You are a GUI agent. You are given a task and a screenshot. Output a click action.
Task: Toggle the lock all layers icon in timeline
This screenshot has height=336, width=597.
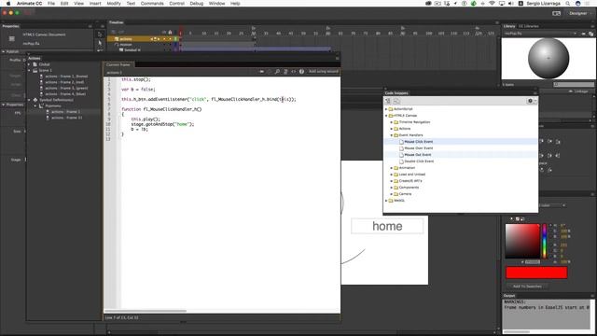(x=170, y=32)
